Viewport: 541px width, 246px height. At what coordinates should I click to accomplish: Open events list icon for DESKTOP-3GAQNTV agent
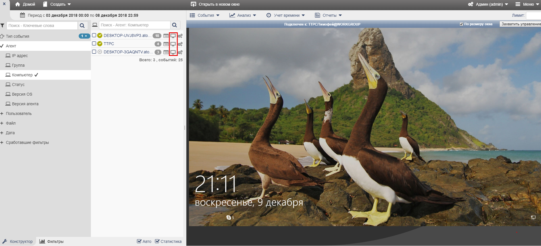click(x=166, y=52)
